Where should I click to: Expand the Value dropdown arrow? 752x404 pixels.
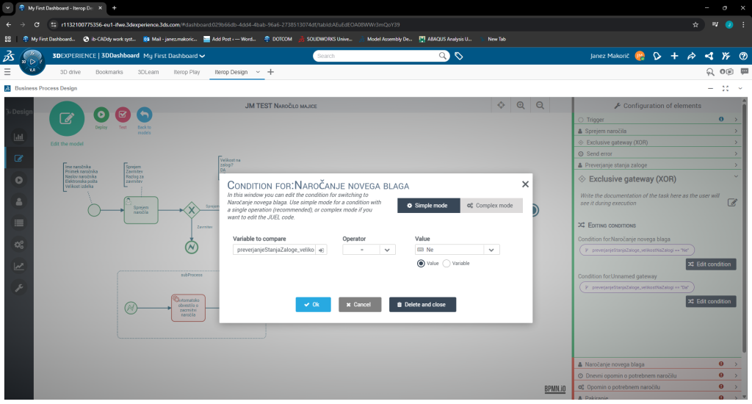tap(491, 250)
